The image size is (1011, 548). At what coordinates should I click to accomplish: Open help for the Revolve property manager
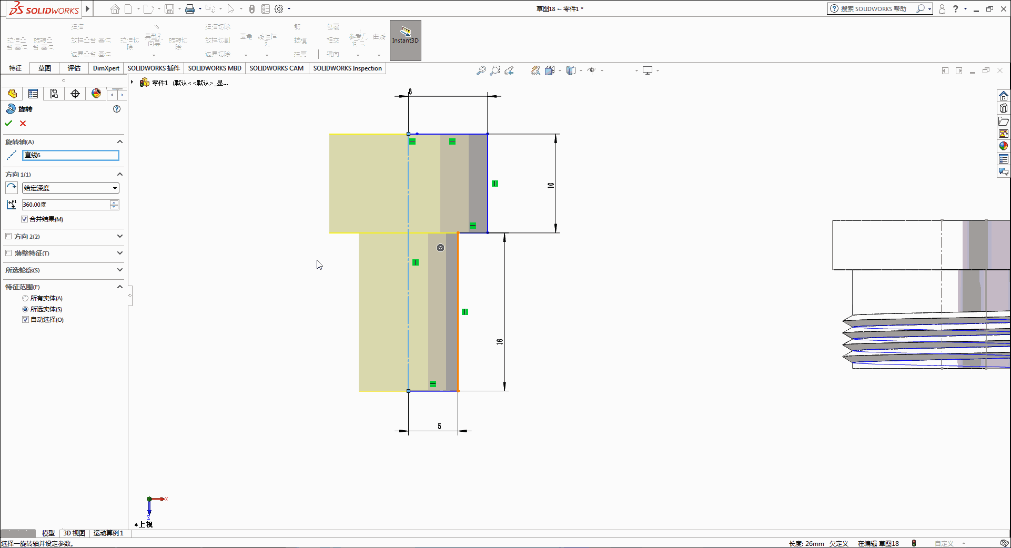click(117, 109)
